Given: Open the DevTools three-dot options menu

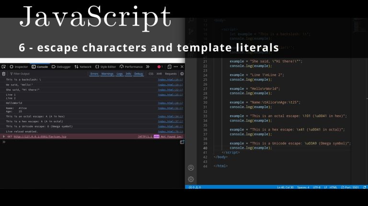Looking at the screenshot, I should [176, 67].
